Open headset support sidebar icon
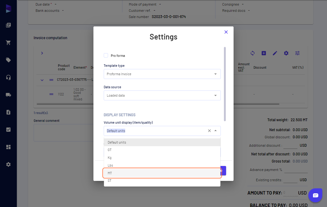Viewport: 327px width, 207px height. tap(8, 77)
